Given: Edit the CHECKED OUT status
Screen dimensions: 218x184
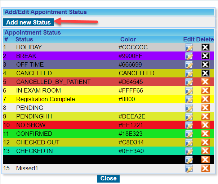Looking at the screenshot, I should (189, 142).
